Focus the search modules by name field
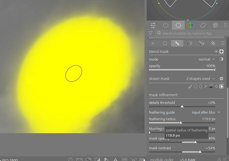The width and height of the screenshot is (229, 161). (x=191, y=33)
